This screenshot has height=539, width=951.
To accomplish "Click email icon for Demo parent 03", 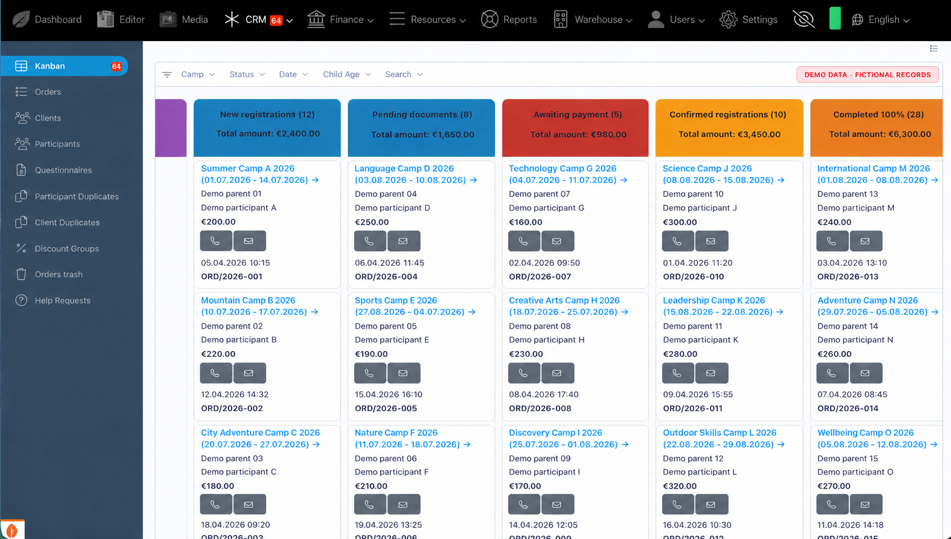I will (249, 504).
